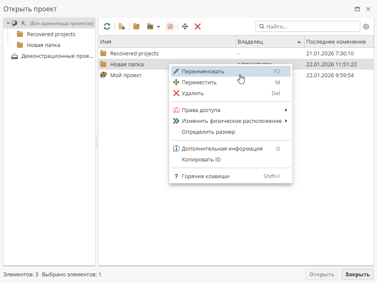The width and height of the screenshot is (377, 283).
Task: Click inside the Найти search field
Action: click(308, 26)
